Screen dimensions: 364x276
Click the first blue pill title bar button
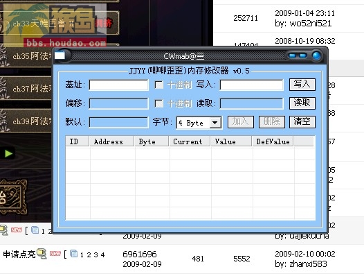[293, 56]
